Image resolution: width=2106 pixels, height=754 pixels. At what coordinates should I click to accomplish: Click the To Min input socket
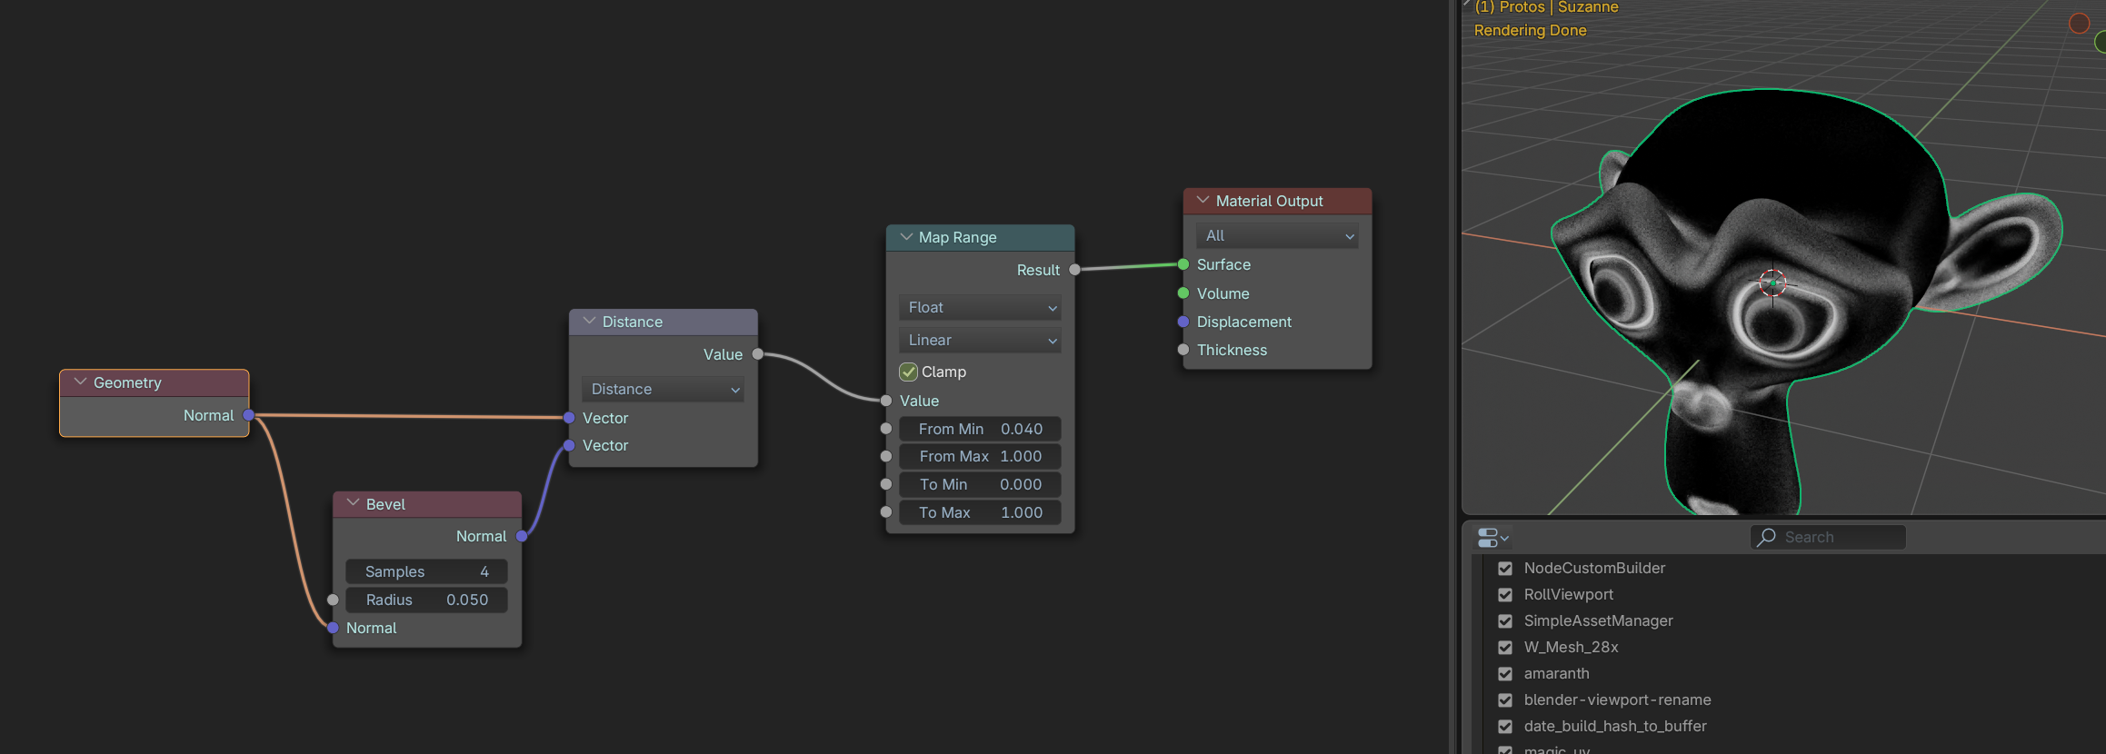pyautogui.click(x=886, y=484)
